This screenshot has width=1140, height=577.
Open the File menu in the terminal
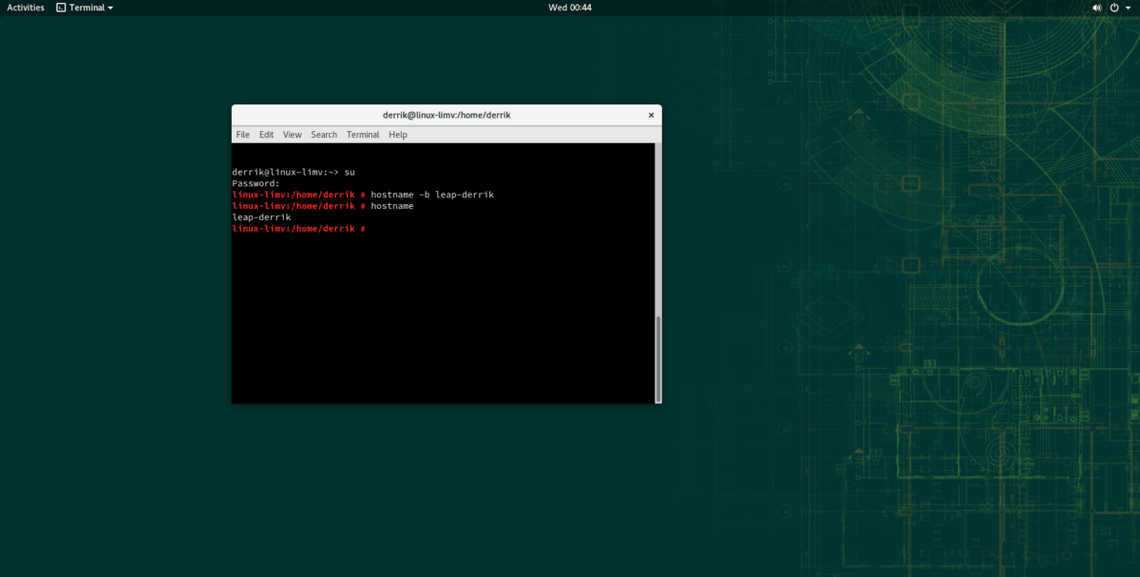pyautogui.click(x=242, y=134)
